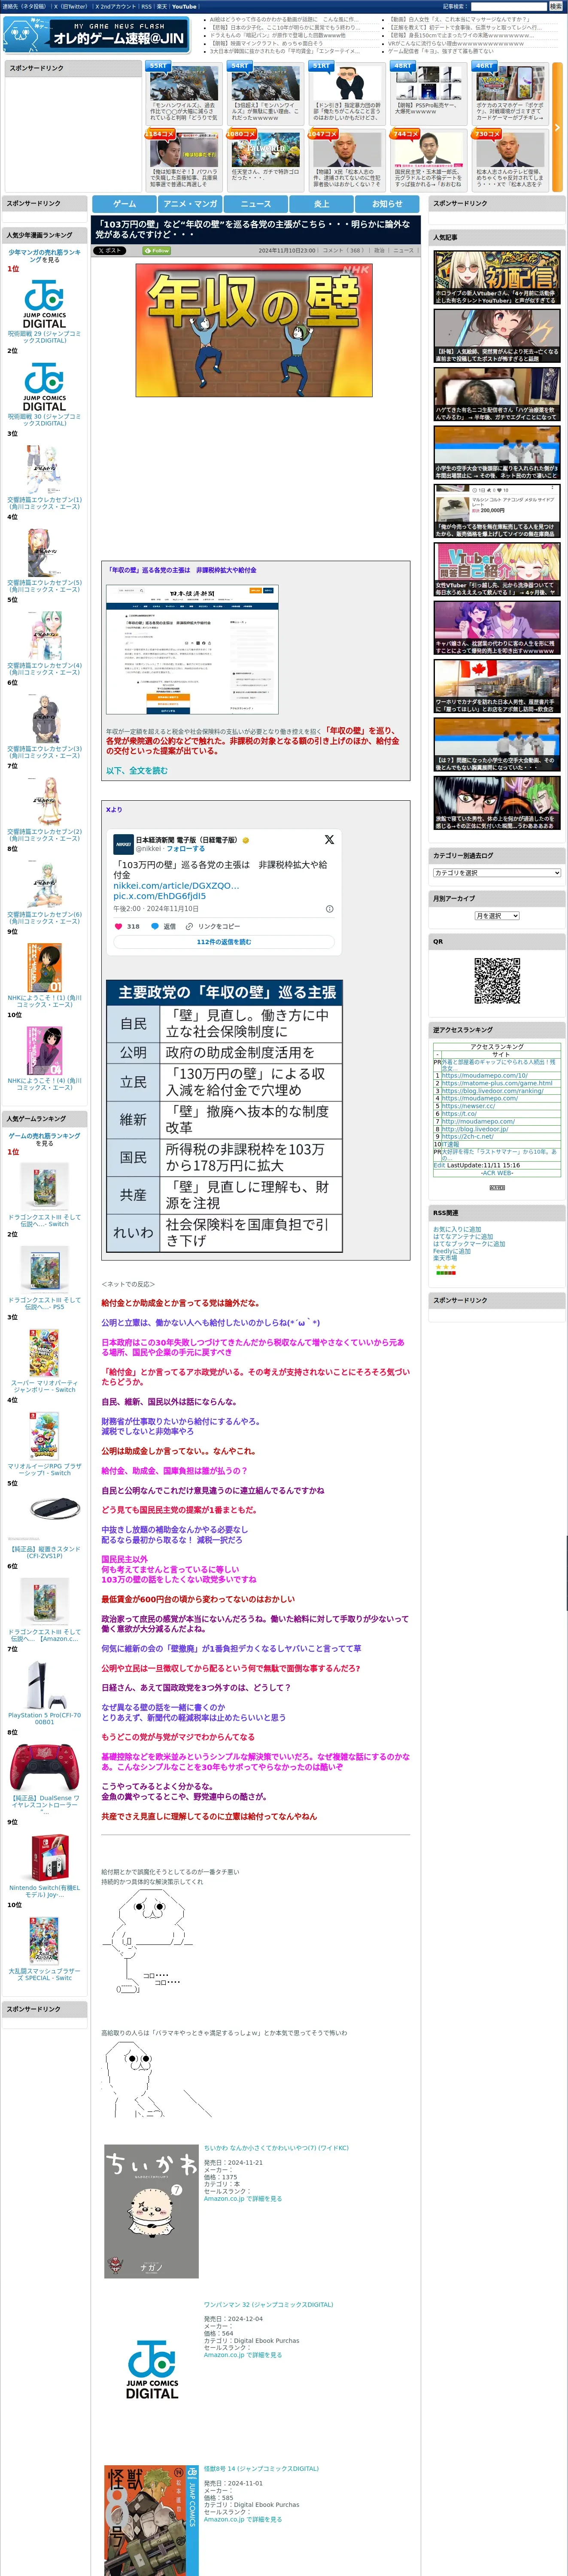
Task: Open the ゲーム navigation tab
Action: [x=124, y=204]
